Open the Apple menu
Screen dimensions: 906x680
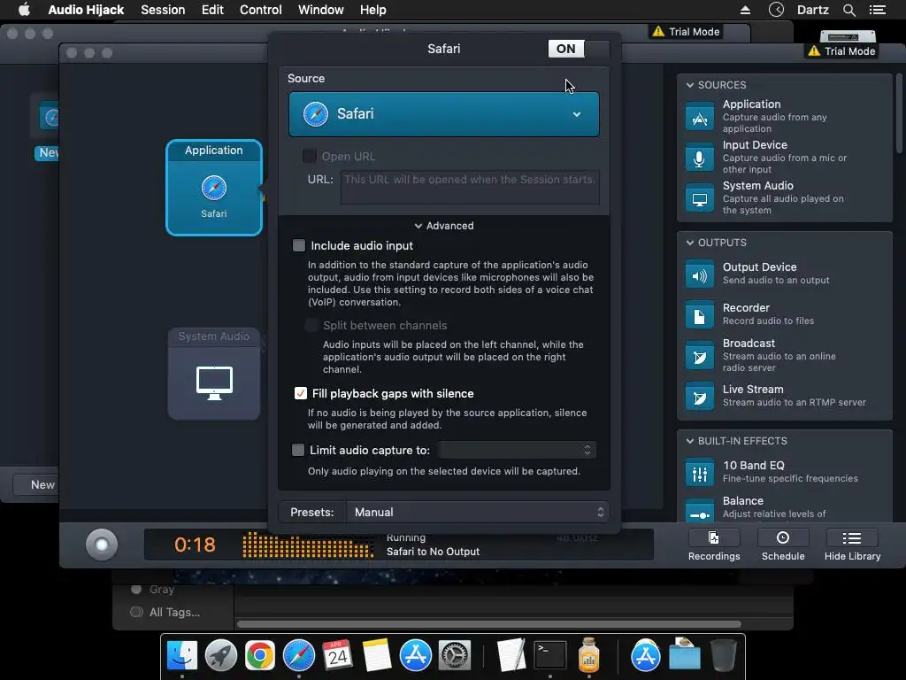(24, 10)
